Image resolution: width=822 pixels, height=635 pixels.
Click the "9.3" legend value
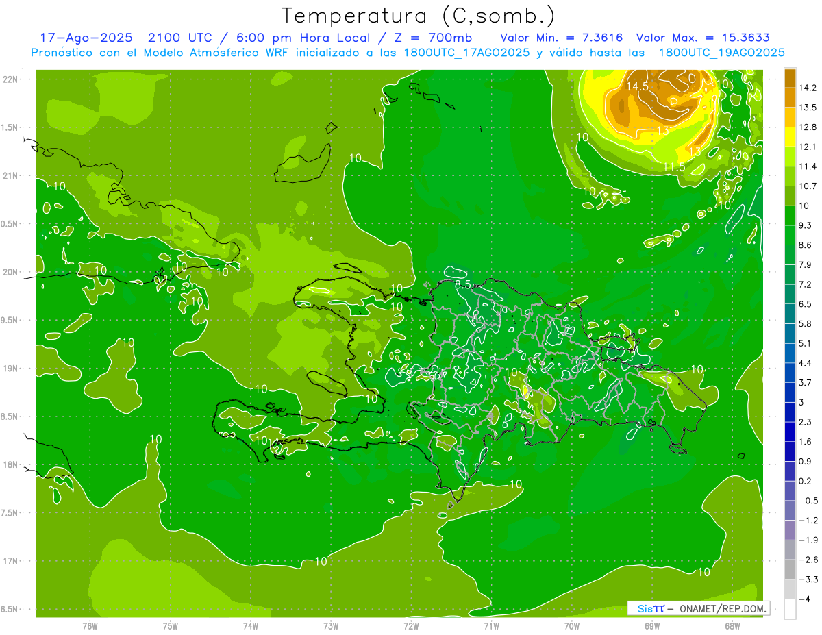[806, 225]
